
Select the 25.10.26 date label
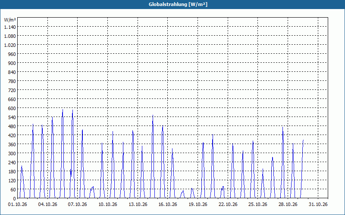point(257,205)
